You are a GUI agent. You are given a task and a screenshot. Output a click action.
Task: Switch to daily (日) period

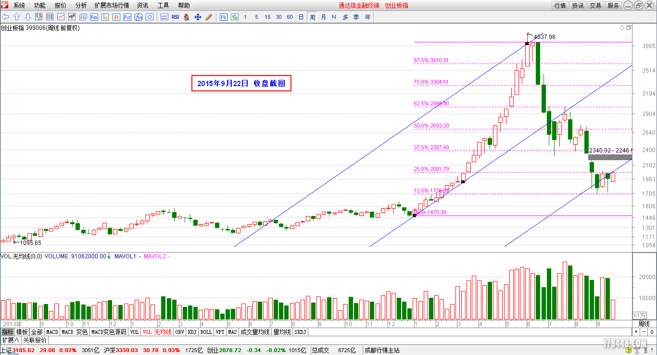pos(301,17)
